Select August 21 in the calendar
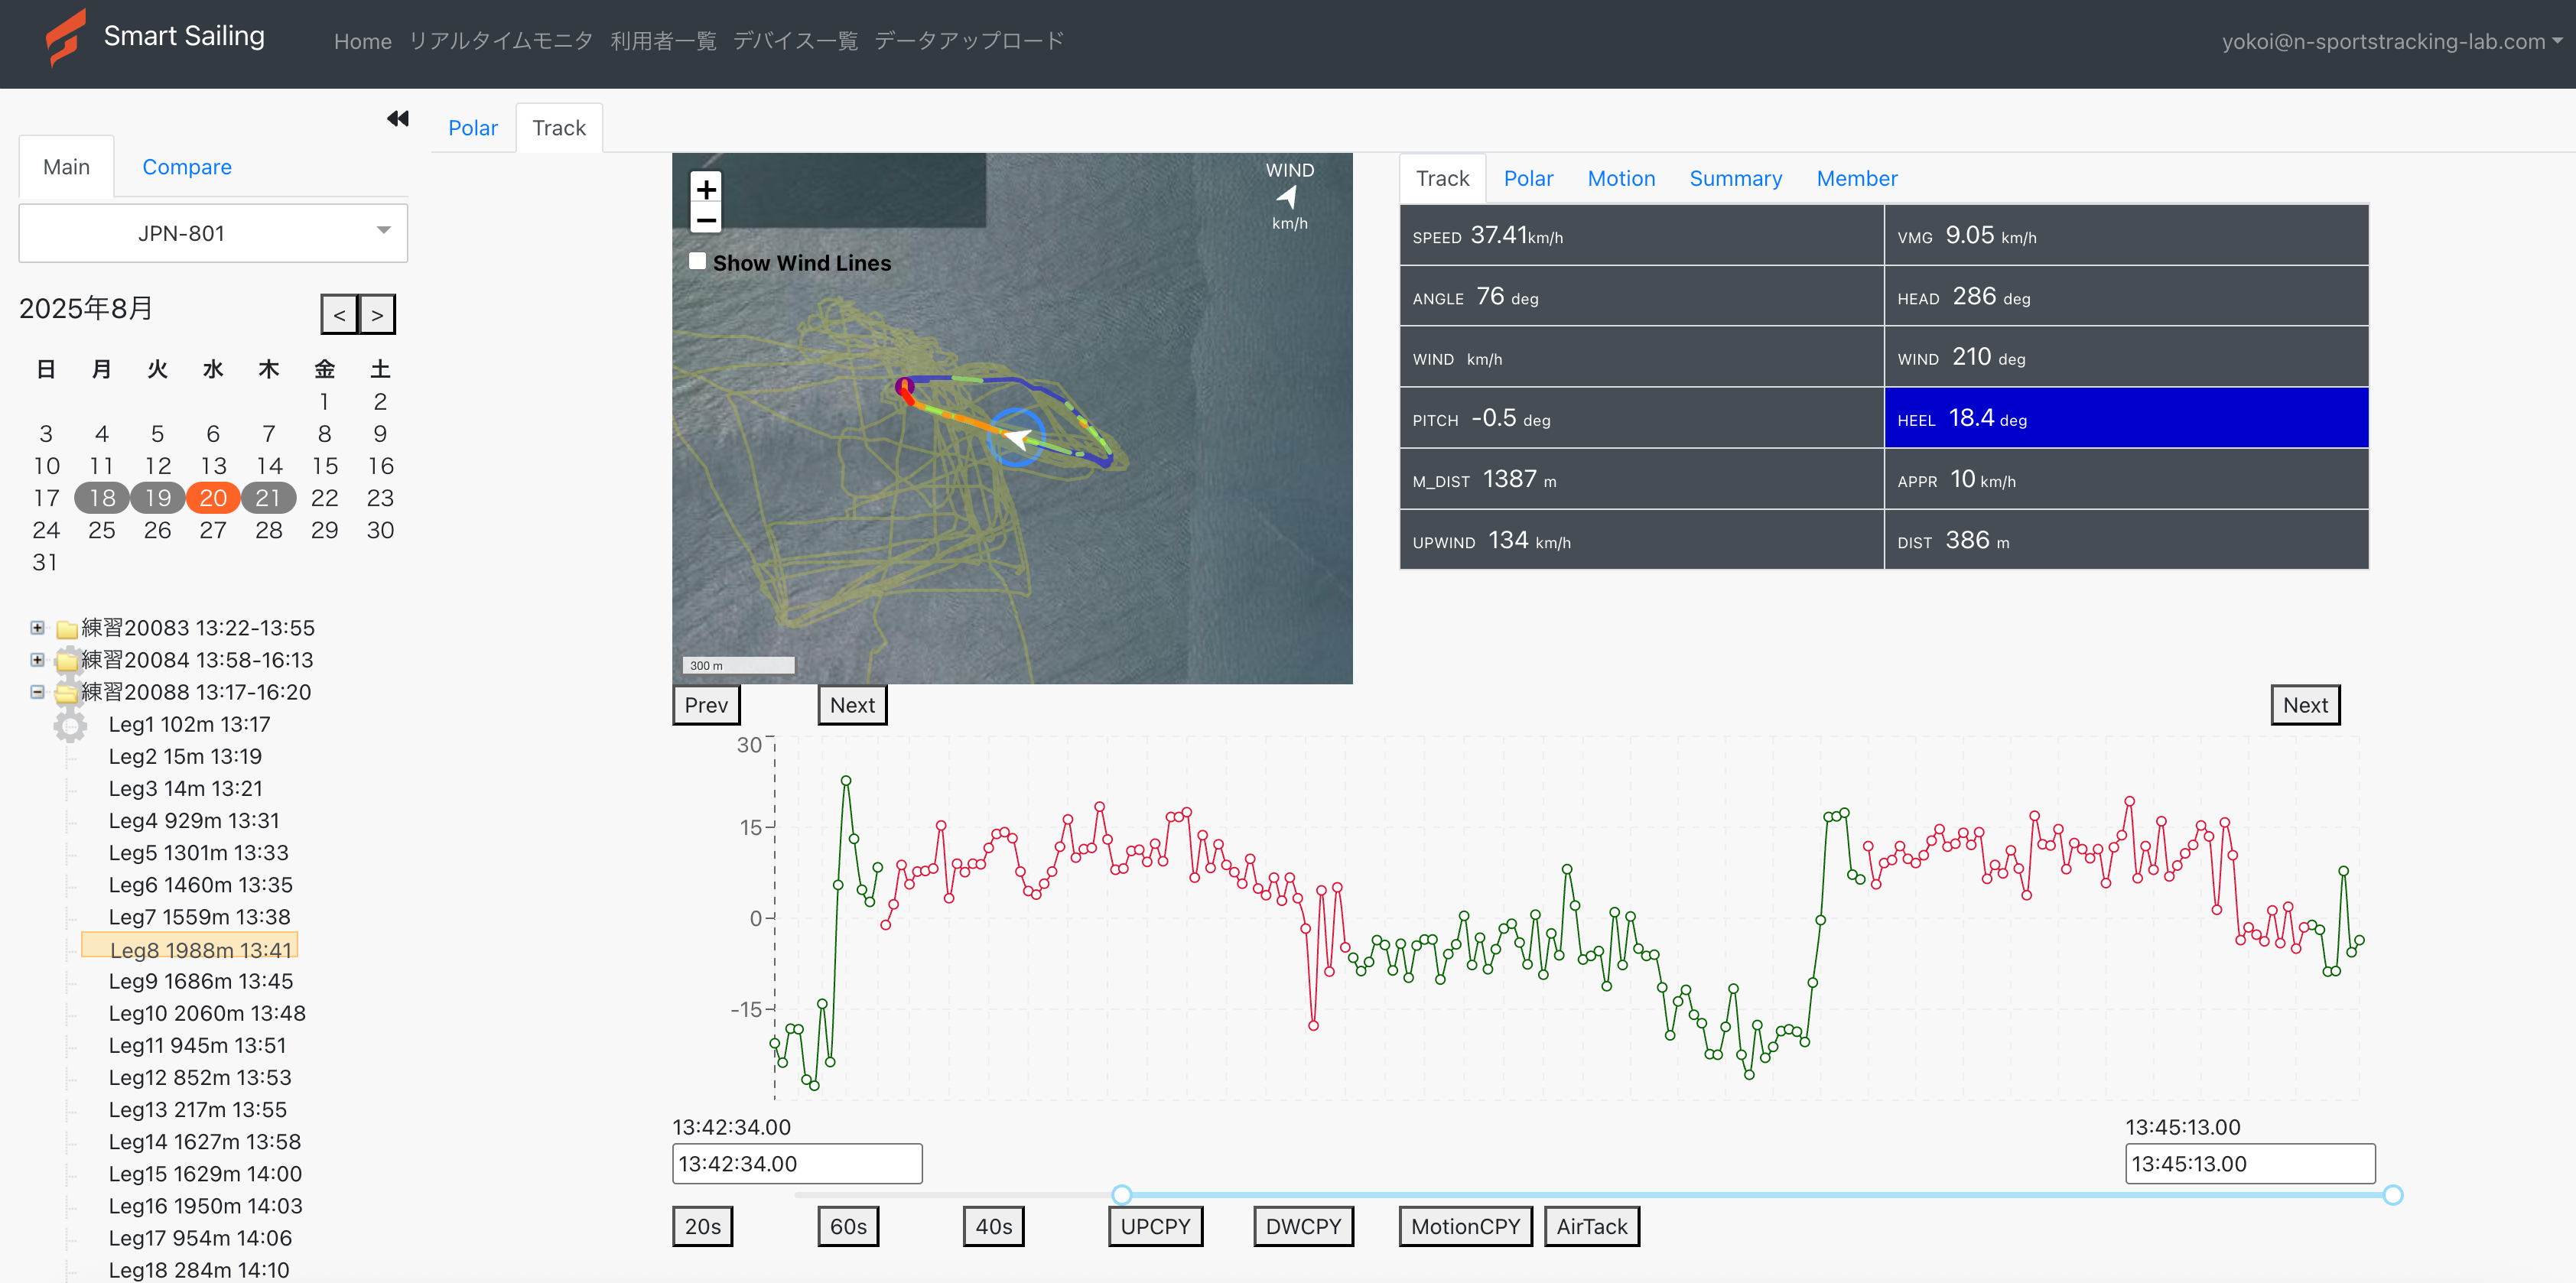Image resolution: width=2576 pixels, height=1283 pixels. click(268, 498)
